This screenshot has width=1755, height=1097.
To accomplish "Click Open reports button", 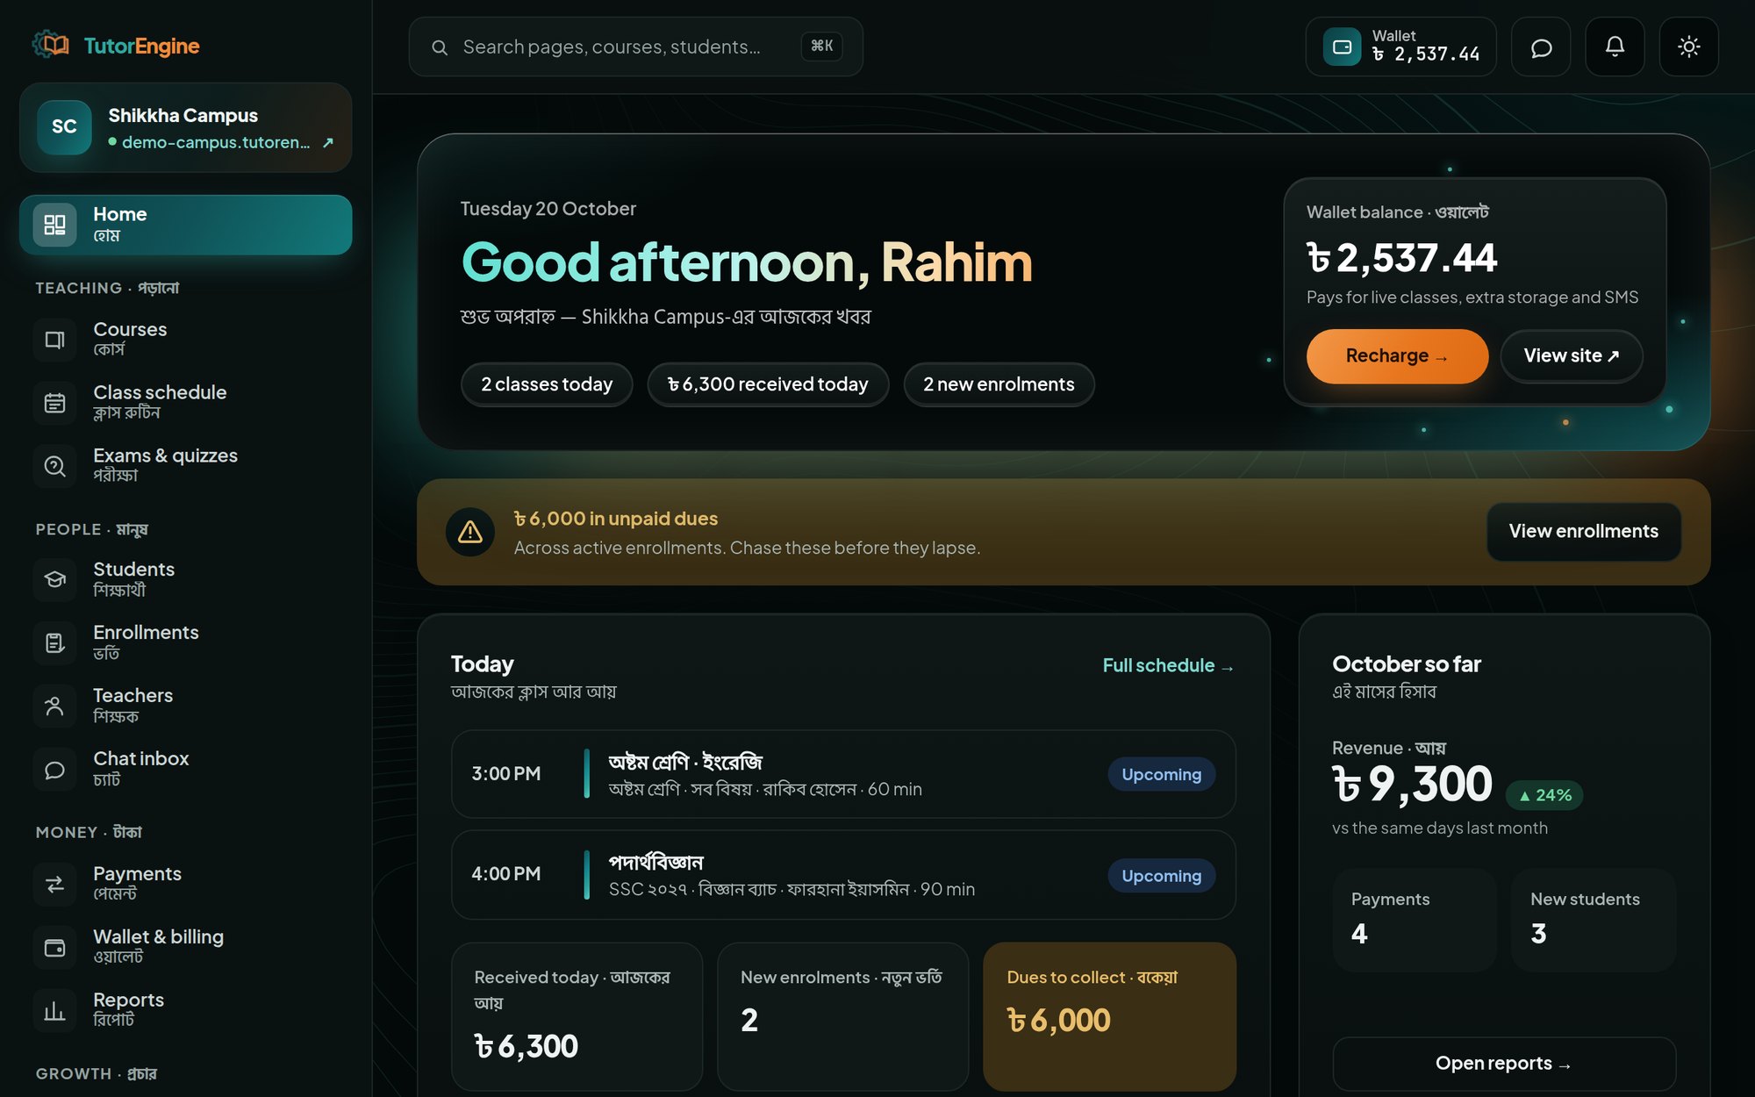I will click(x=1504, y=1064).
